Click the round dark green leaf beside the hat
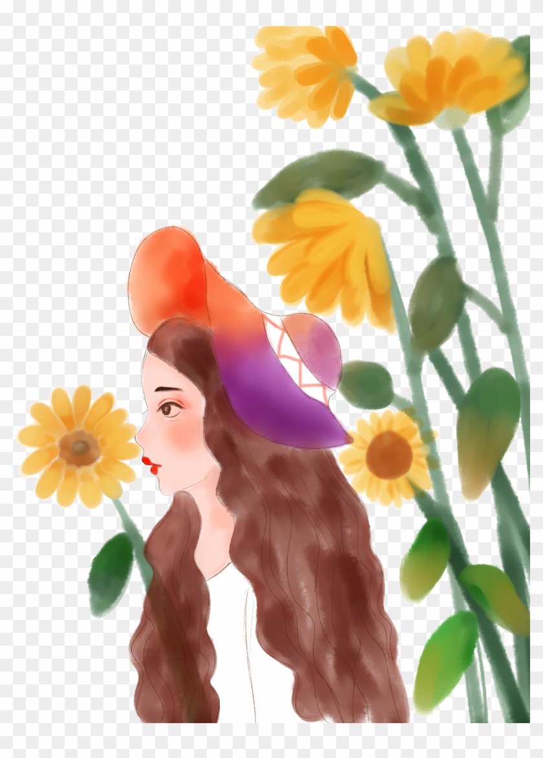 click(x=366, y=385)
